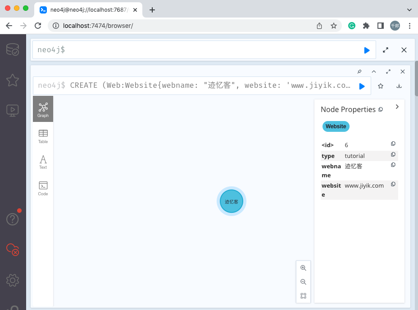Zoom in on the graph

(304, 268)
